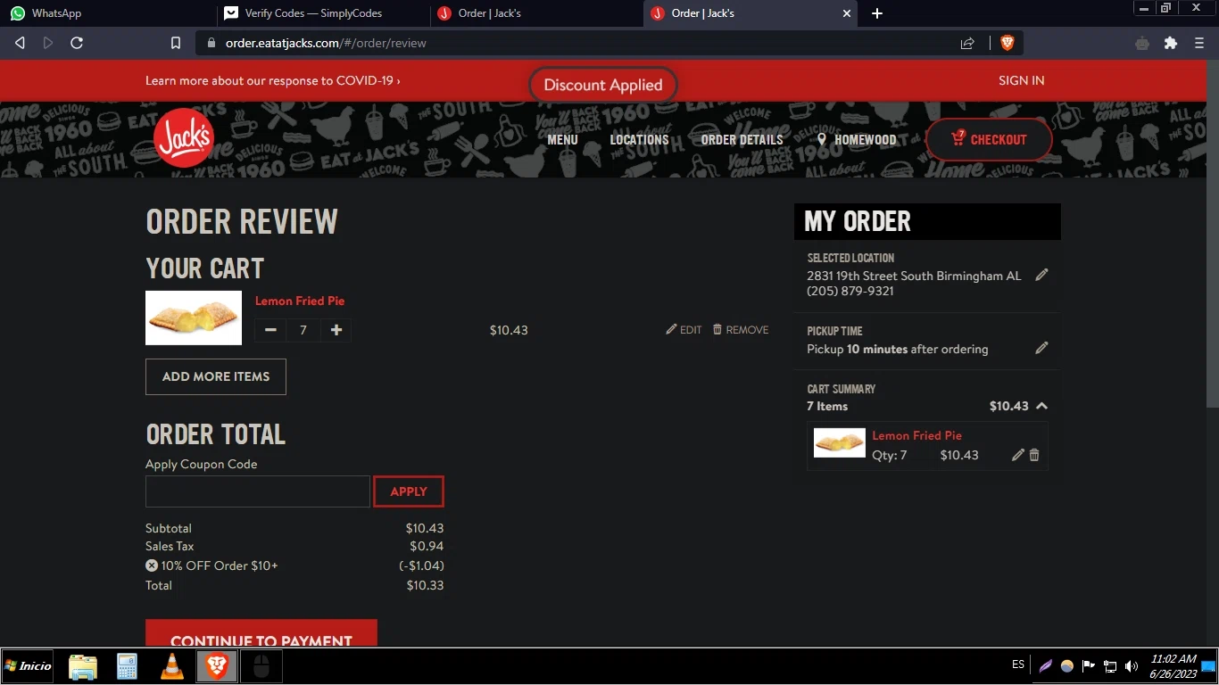
Task: Open browser extensions puzzle icon
Action: pos(1171,43)
